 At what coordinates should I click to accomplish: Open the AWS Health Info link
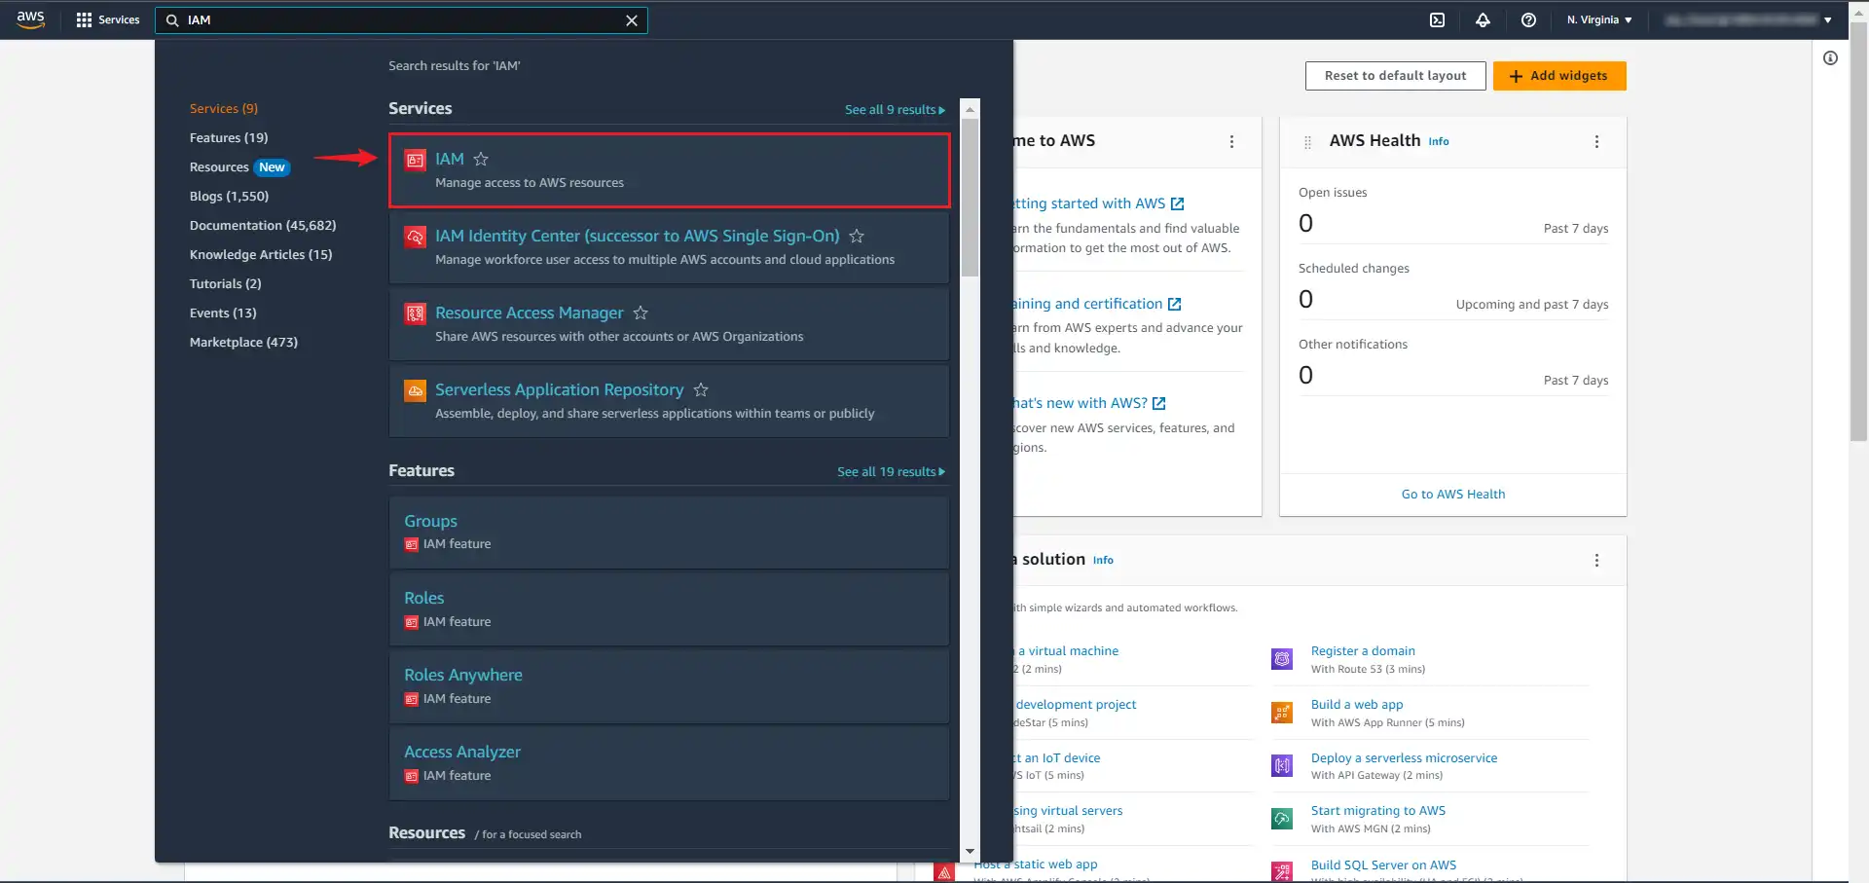(x=1439, y=142)
